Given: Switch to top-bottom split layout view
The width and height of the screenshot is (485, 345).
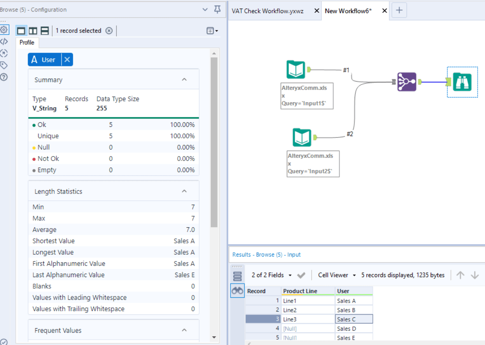Looking at the screenshot, I should [x=45, y=30].
